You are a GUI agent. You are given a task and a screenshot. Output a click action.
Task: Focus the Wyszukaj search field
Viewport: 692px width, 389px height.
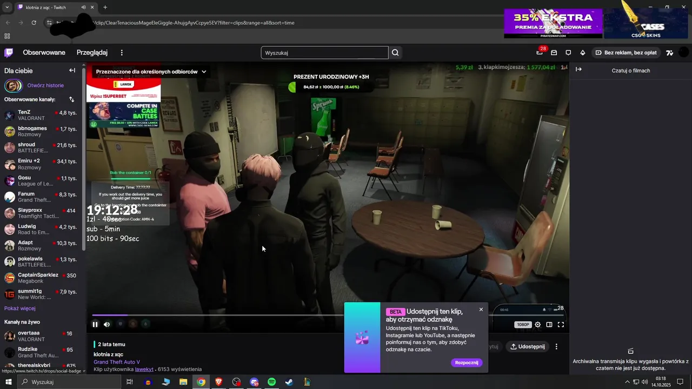coord(324,52)
